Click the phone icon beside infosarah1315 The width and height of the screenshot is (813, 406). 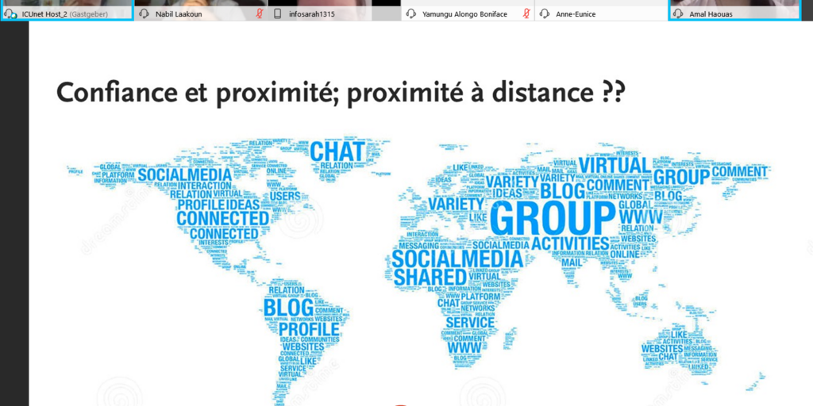277,14
